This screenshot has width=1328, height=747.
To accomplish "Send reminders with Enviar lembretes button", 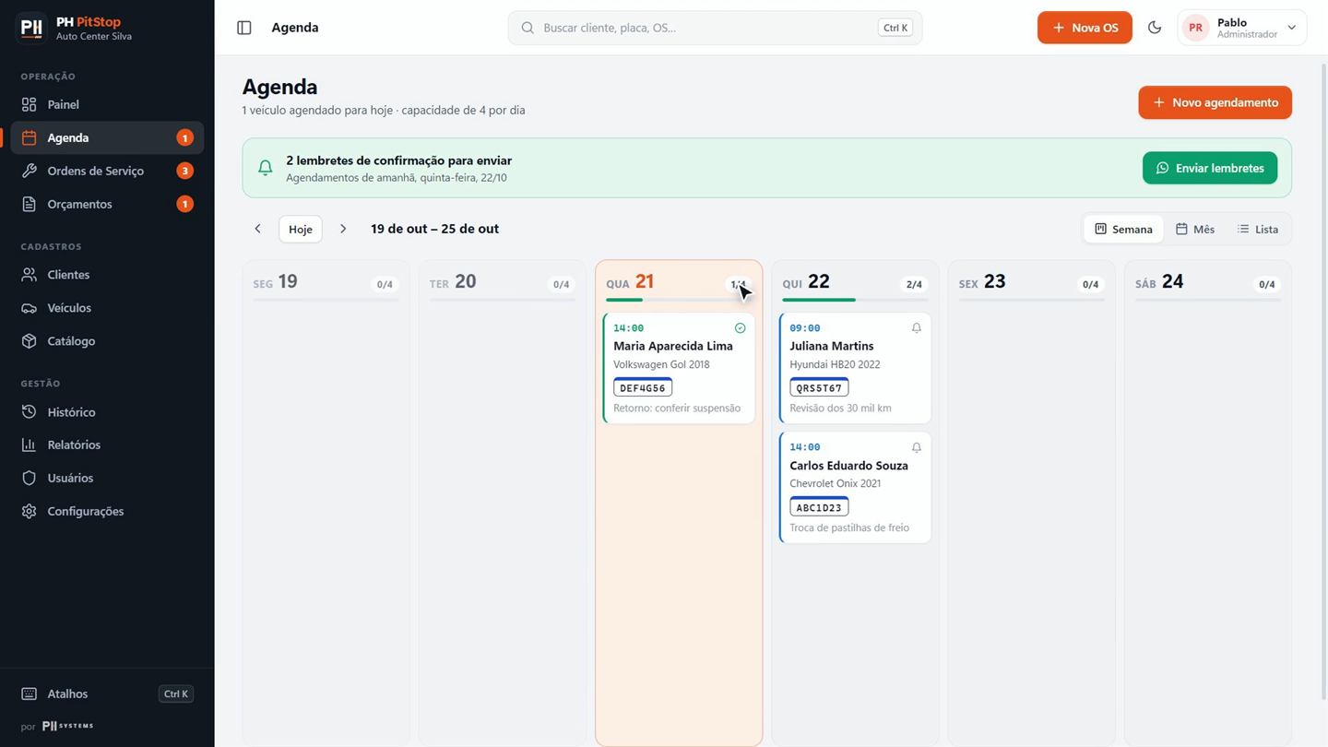I will (1210, 168).
